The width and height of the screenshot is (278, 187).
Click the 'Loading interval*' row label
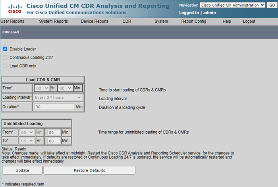click(17, 97)
